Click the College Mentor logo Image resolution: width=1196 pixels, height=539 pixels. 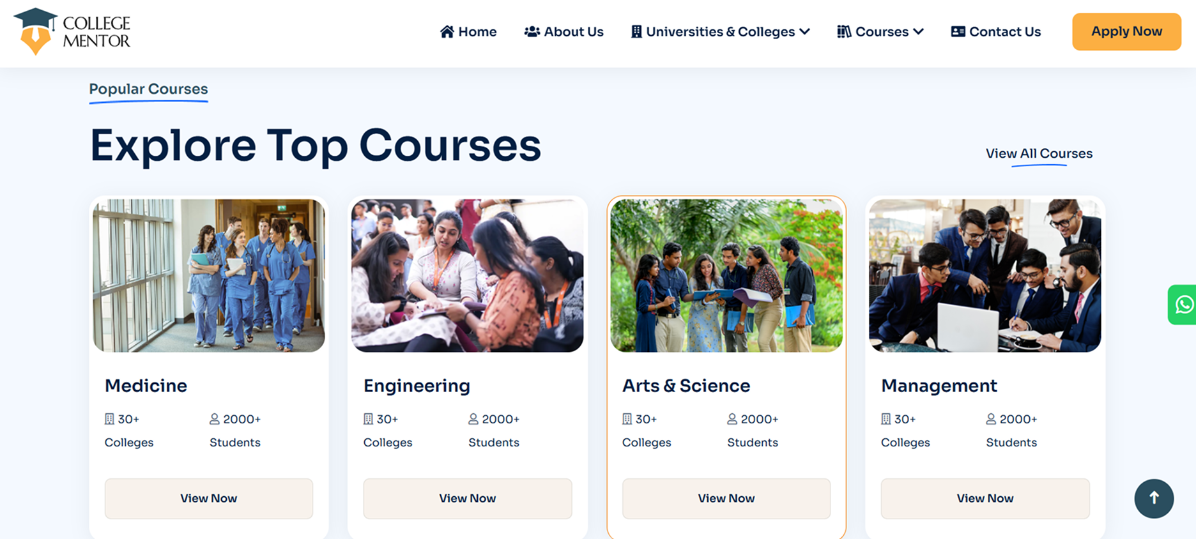(x=72, y=31)
